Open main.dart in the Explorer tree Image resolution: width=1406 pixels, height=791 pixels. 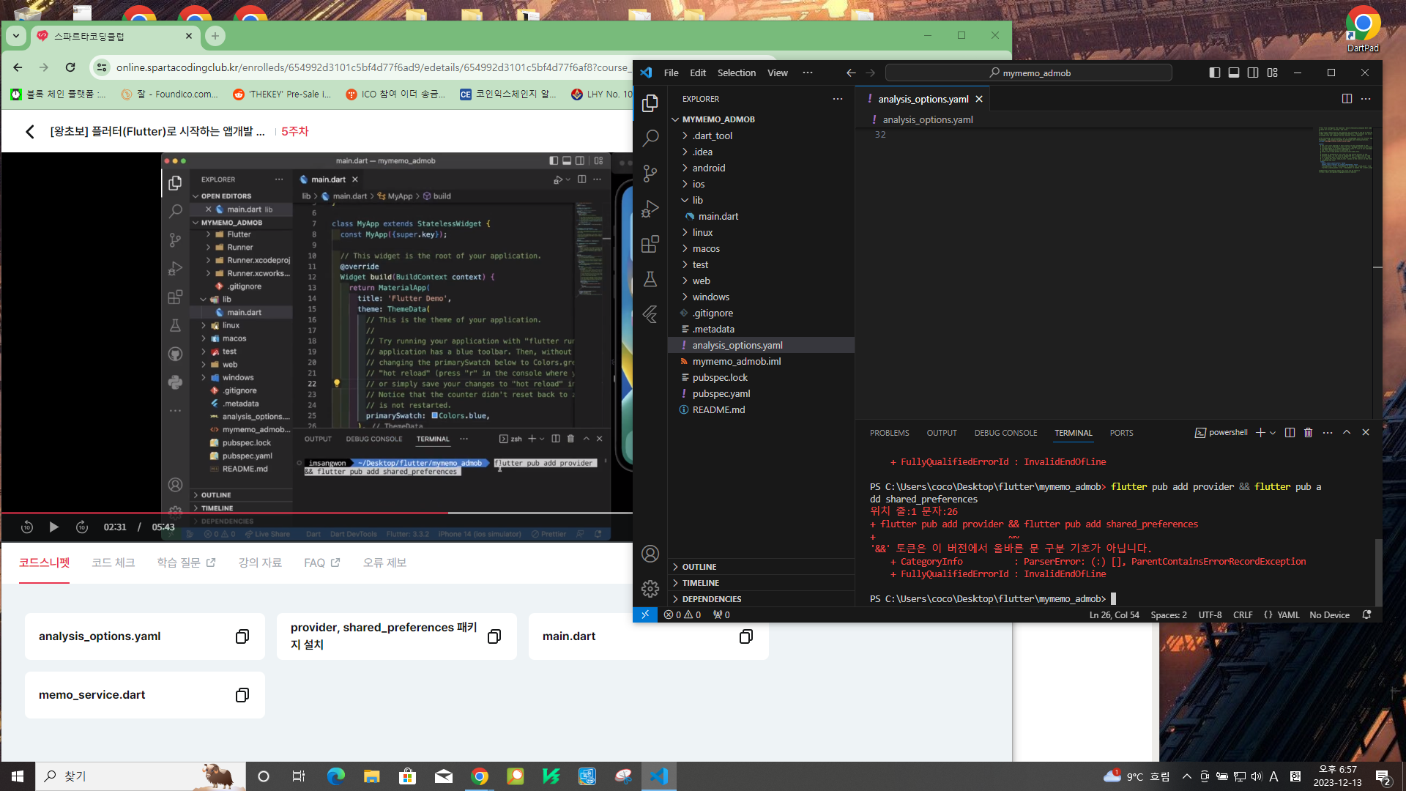click(761, 216)
